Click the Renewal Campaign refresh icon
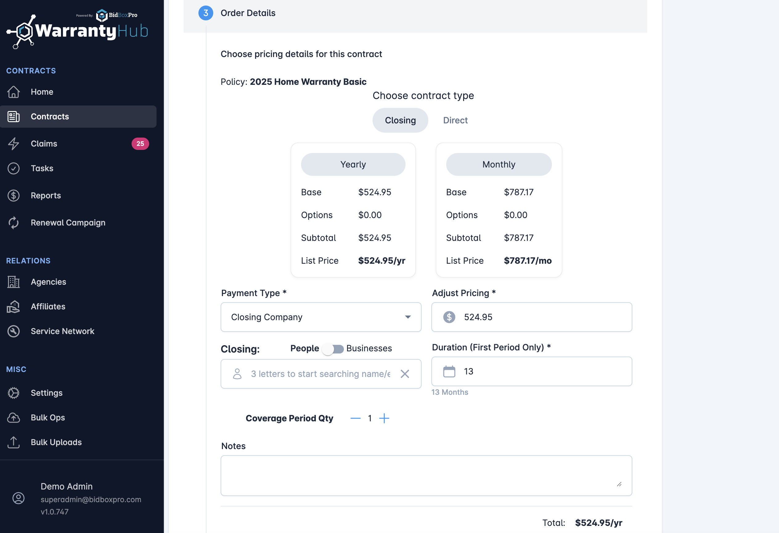This screenshot has height=533, width=779. coord(14,223)
